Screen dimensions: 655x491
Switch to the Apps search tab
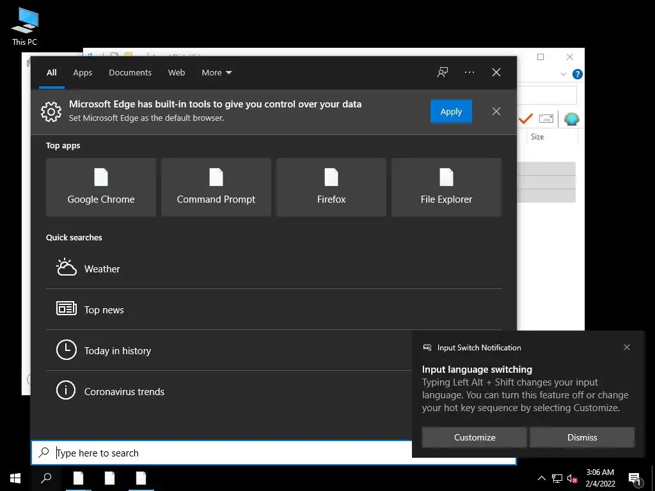point(83,72)
